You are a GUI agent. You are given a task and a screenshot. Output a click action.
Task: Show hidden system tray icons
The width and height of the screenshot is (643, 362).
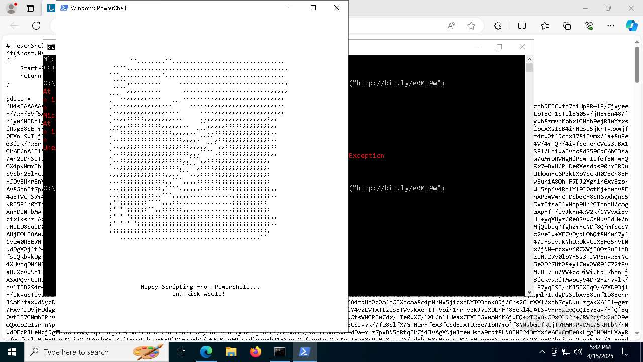click(x=542, y=352)
